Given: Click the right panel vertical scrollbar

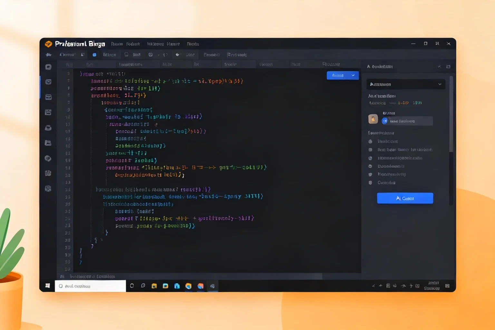Looking at the screenshot, I should point(451,114).
